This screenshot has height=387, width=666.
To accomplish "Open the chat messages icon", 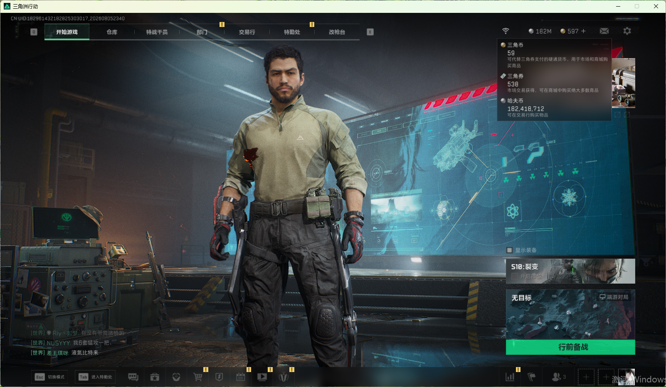I will [x=133, y=377].
